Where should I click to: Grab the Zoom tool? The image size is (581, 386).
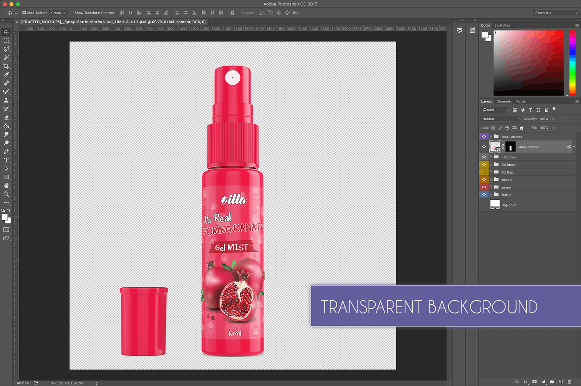click(6, 194)
